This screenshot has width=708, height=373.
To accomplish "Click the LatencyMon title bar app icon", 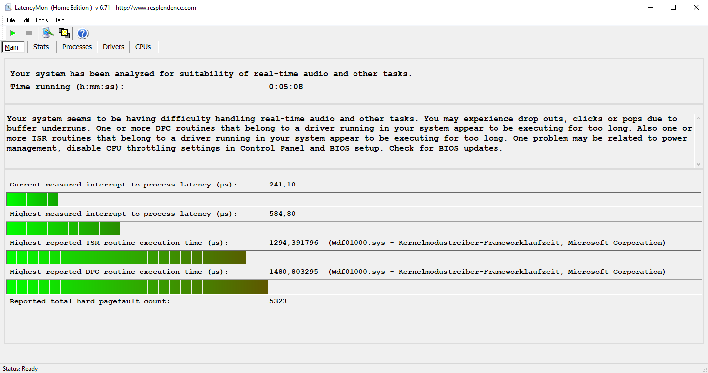I will tap(8, 7).
